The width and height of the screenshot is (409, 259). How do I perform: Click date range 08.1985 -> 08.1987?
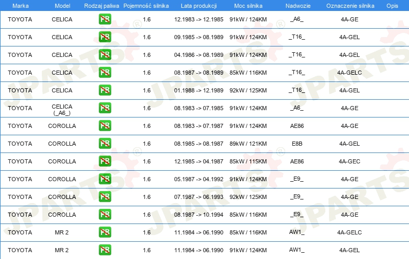click(199, 144)
